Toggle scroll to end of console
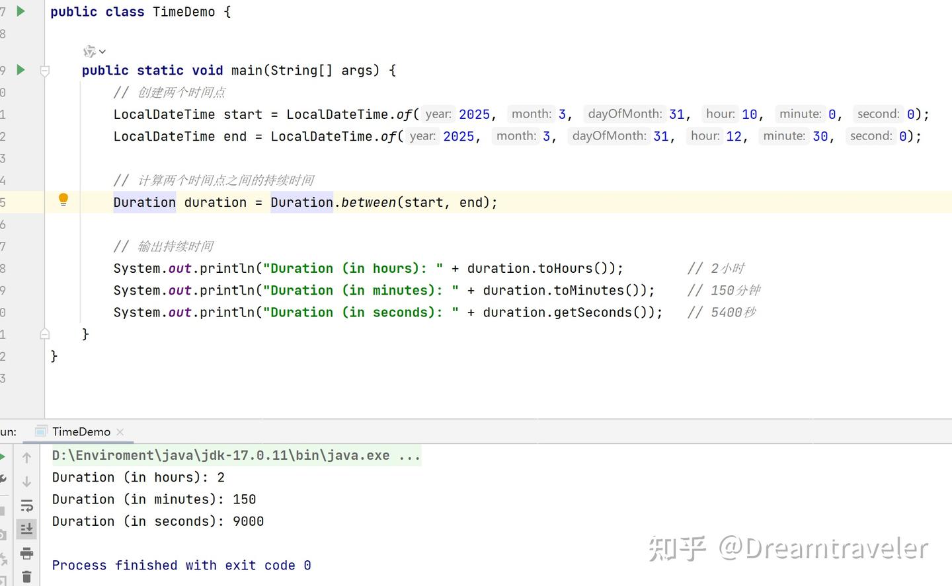952x586 pixels. click(x=26, y=529)
